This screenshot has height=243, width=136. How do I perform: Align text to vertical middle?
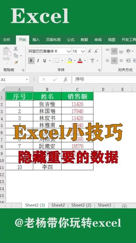[x=114, y=51]
